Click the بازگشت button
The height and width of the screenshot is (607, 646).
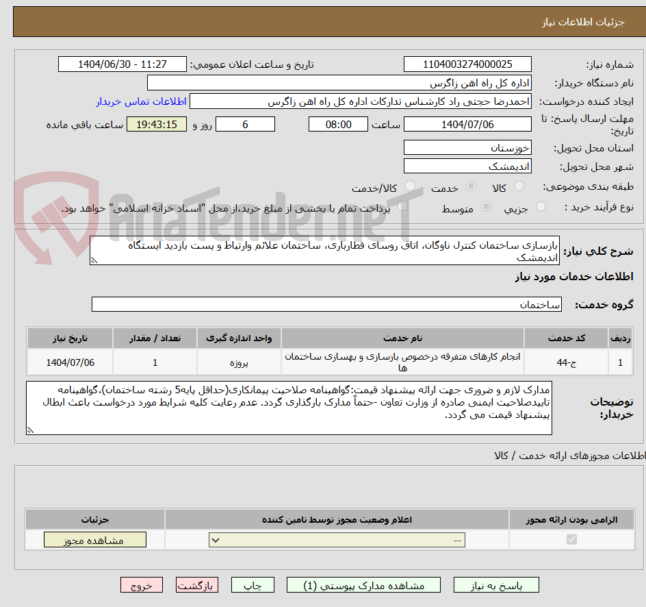pyautogui.click(x=197, y=585)
